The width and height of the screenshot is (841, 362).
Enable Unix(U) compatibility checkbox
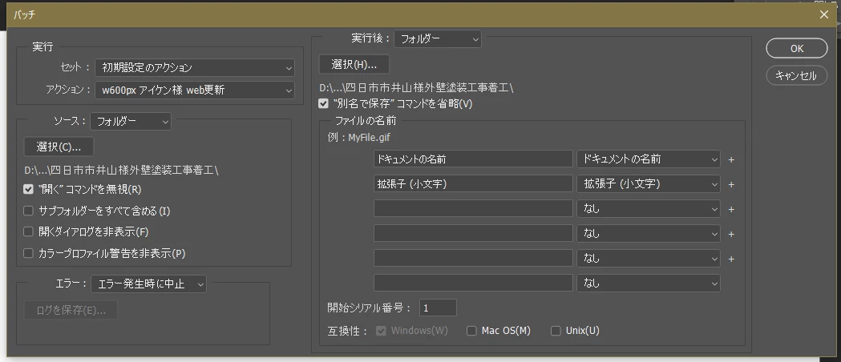point(556,331)
